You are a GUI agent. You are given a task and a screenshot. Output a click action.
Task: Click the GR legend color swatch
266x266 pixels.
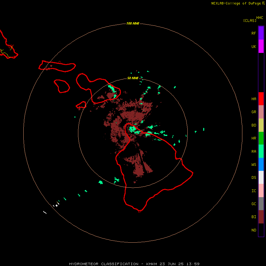[x=261, y=112]
